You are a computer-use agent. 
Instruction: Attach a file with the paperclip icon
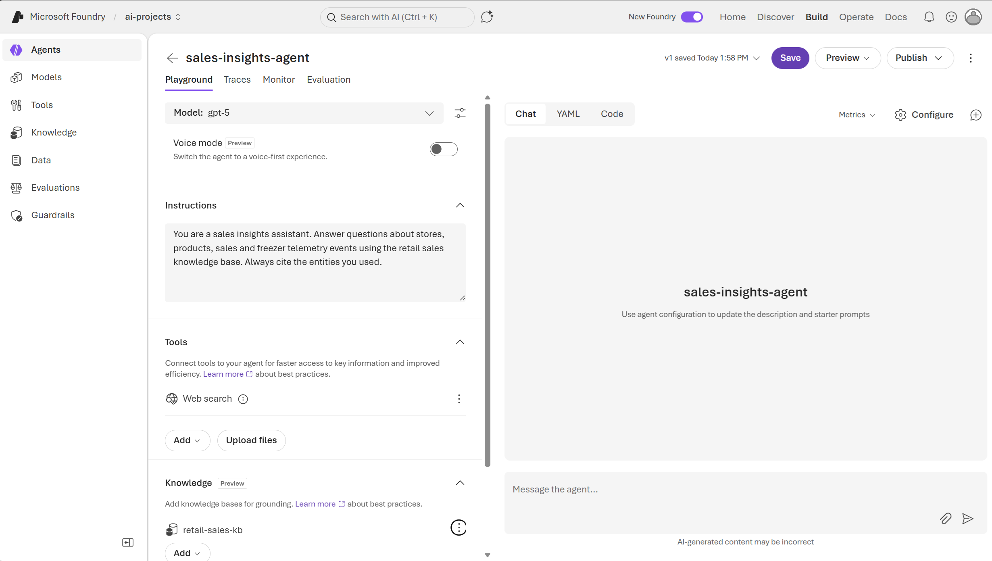click(x=946, y=519)
